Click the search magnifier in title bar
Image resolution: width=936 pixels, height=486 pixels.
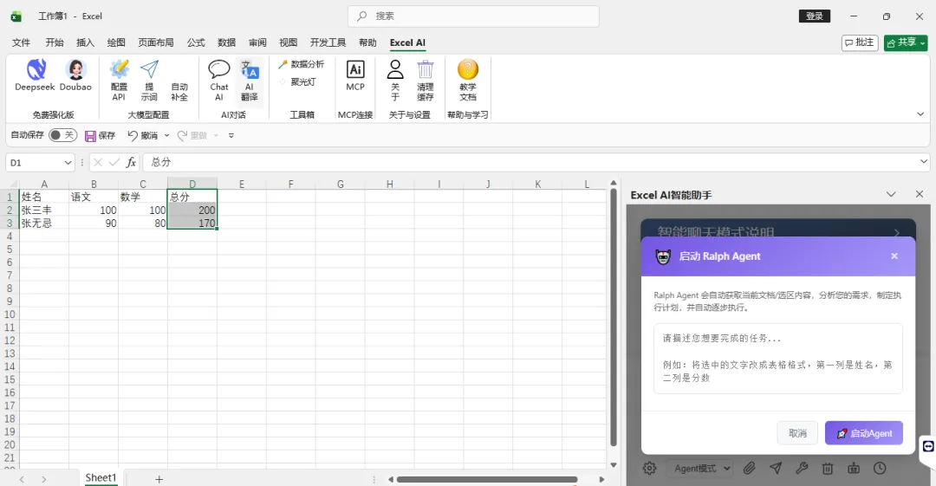click(361, 16)
